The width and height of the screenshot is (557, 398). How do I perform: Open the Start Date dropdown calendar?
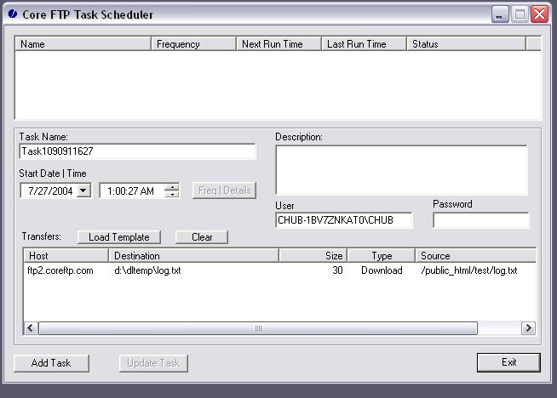tap(83, 191)
